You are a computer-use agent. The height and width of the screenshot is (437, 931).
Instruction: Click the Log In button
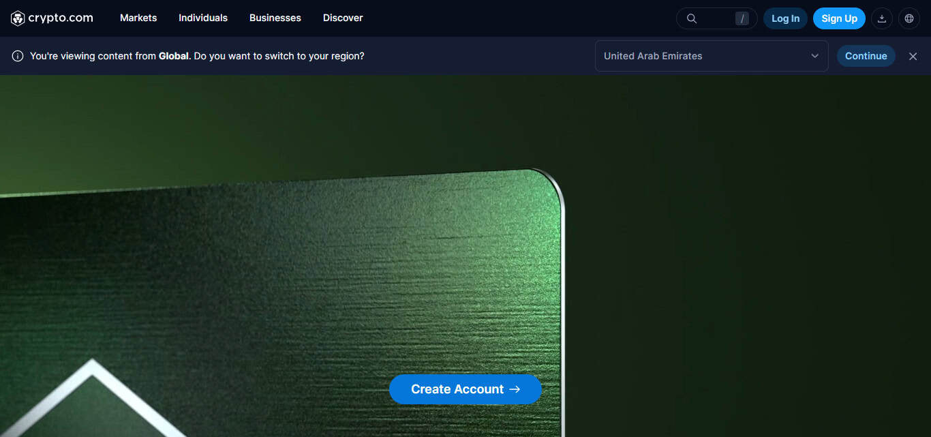coord(785,18)
